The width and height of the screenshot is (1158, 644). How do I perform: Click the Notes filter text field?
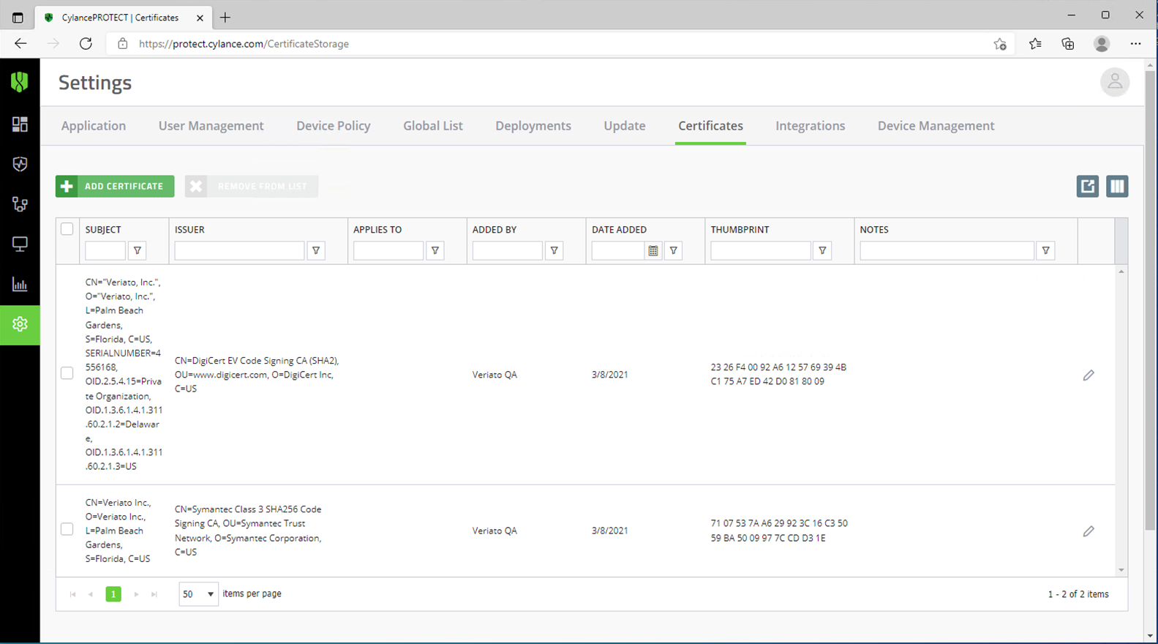(947, 250)
